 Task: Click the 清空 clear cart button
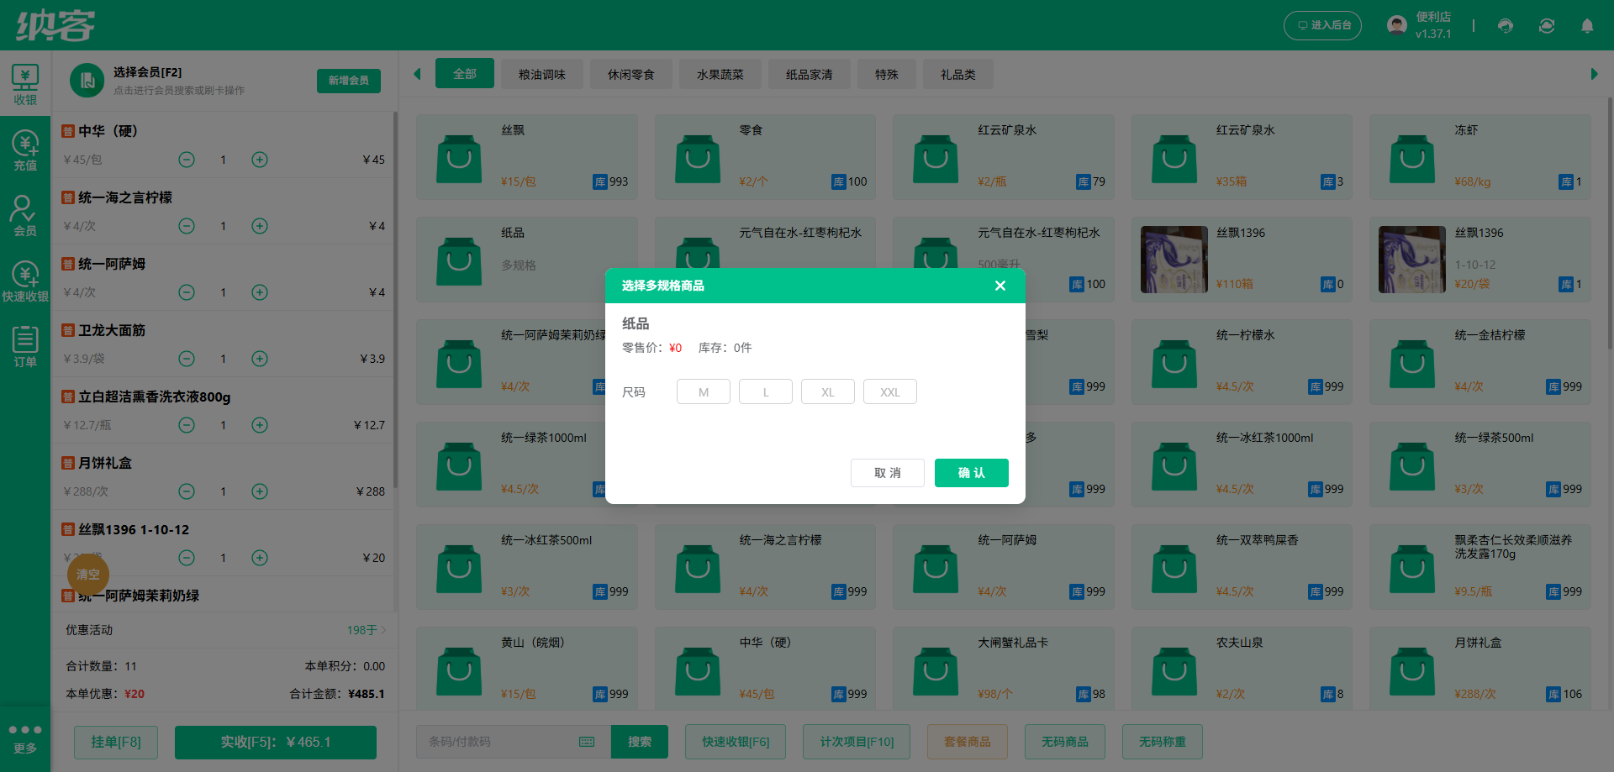(88, 575)
